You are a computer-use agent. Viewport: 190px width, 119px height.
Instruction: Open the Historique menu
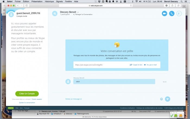pyautogui.click(x=49, y=1)
